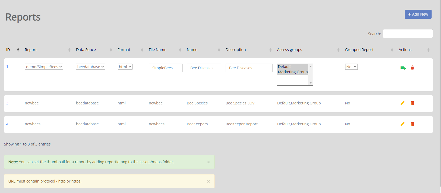This screenshot has width=441, height=193.
Task: Click the Add New button
Action: pos(418,14)
